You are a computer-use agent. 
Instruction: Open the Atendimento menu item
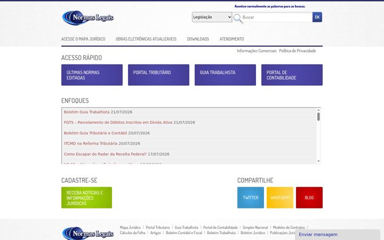[231, 39]
